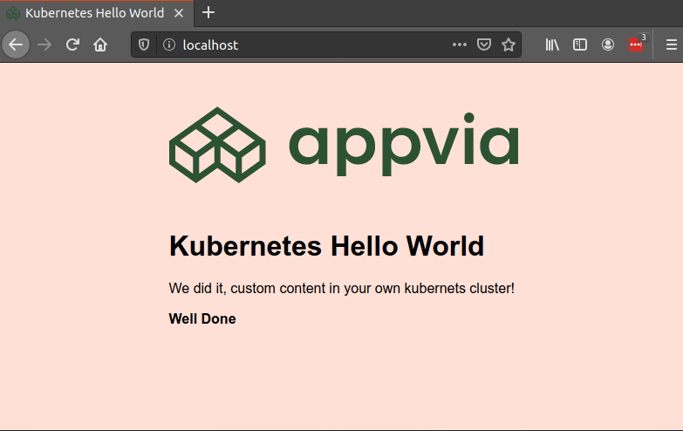The height and width of the screenshot is (431, 683).
Task: Click the appvia cube logo
Action: (x=217, y=145)
